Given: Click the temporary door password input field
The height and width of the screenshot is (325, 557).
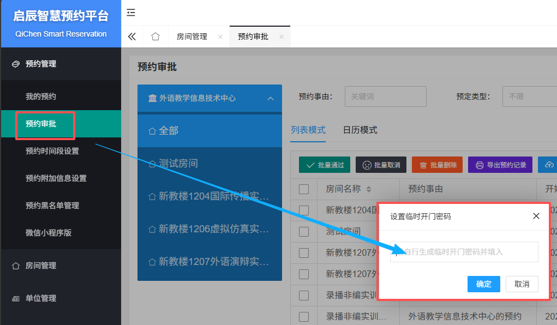Looking at the screenshot, I should 464,252.
